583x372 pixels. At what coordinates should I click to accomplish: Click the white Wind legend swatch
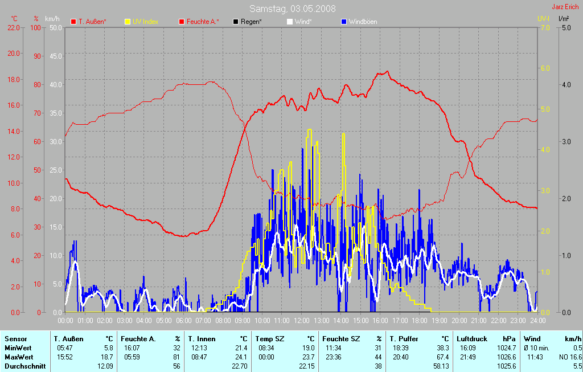(290, 22)
